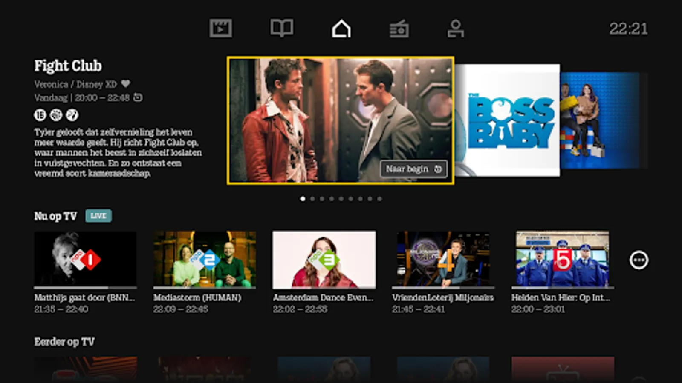
Task: Click the 22:09 – 22:45 time under Mediastorm
Action: click(x=181, y=309)
